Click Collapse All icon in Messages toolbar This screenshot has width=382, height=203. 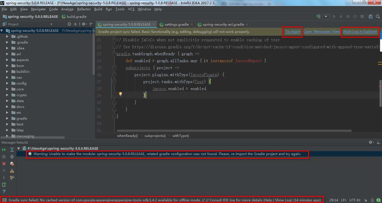click(12, 157)
